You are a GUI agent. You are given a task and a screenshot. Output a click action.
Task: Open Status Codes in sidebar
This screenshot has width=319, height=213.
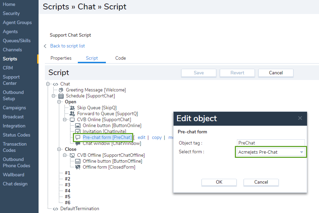16,135
